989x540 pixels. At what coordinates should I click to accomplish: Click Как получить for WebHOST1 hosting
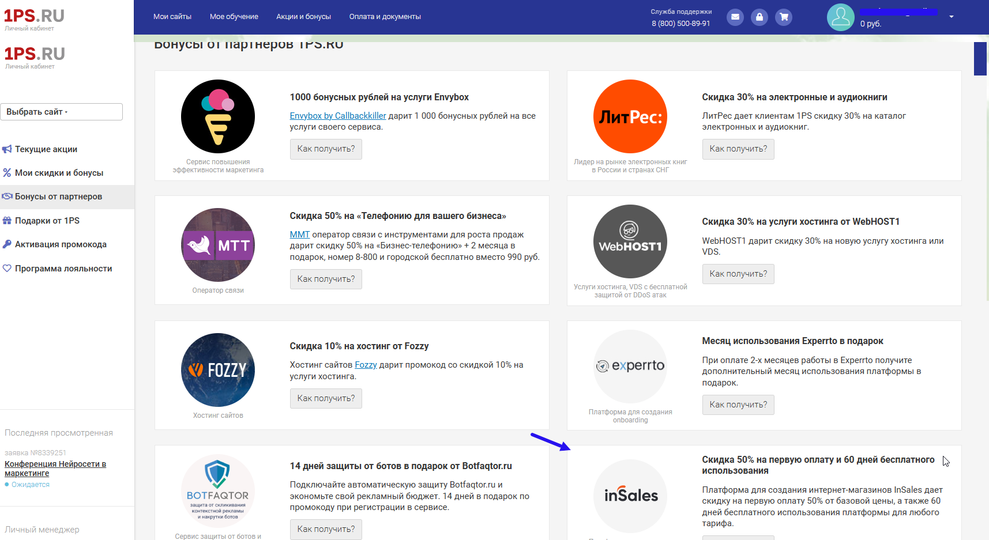(x=738, y=274)
